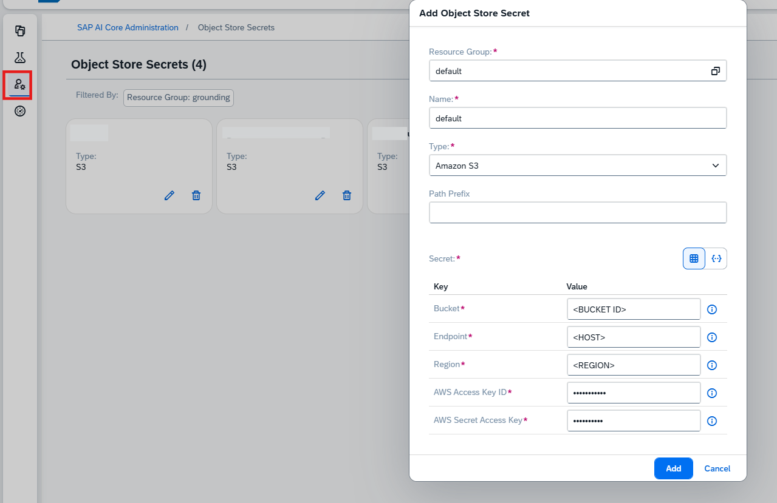The image size is (777, 503).
Task: Click the Resource Group input field
Action: (x=578, y=71)
